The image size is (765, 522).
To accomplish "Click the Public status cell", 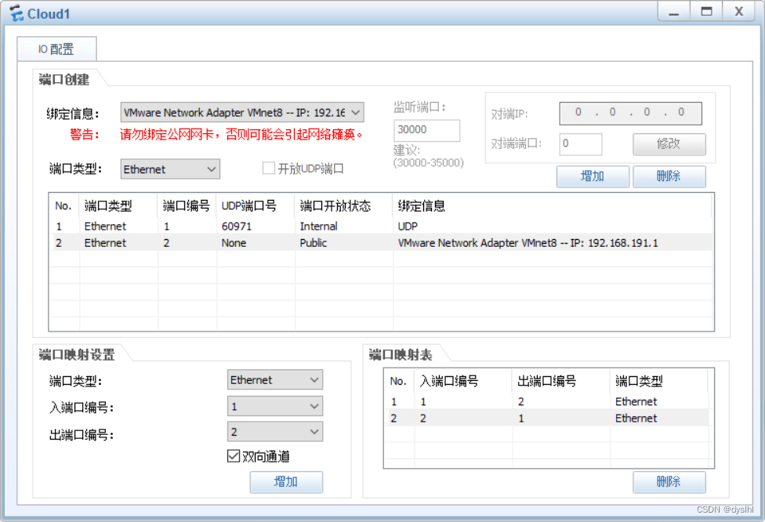I will (x=314, y=243).
